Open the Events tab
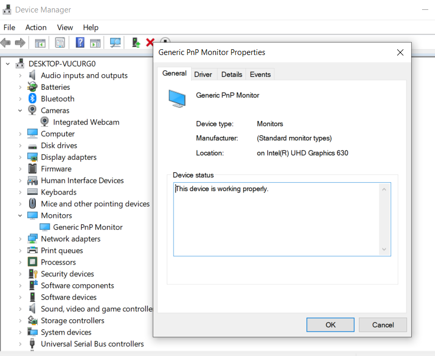 (x=260, y=74)
